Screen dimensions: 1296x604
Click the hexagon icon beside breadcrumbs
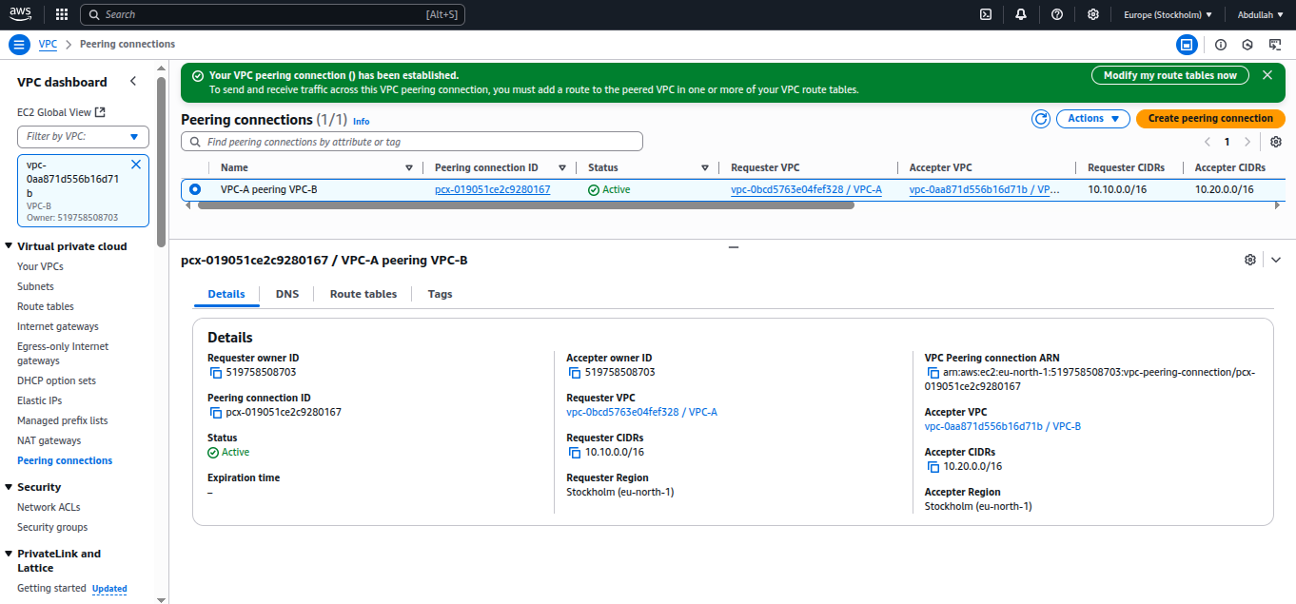(x=1247, y=45)
